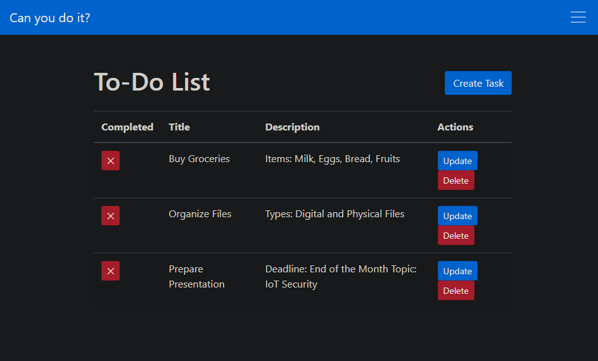
Task: Click the Actions column header
Action: [x=455, y=127]
